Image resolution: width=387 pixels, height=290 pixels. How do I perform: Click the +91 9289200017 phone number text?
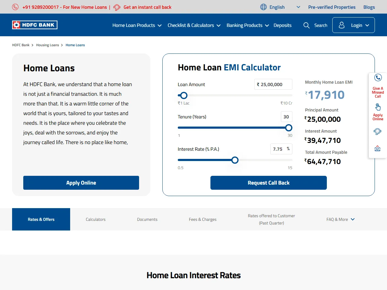click(41, 7)
